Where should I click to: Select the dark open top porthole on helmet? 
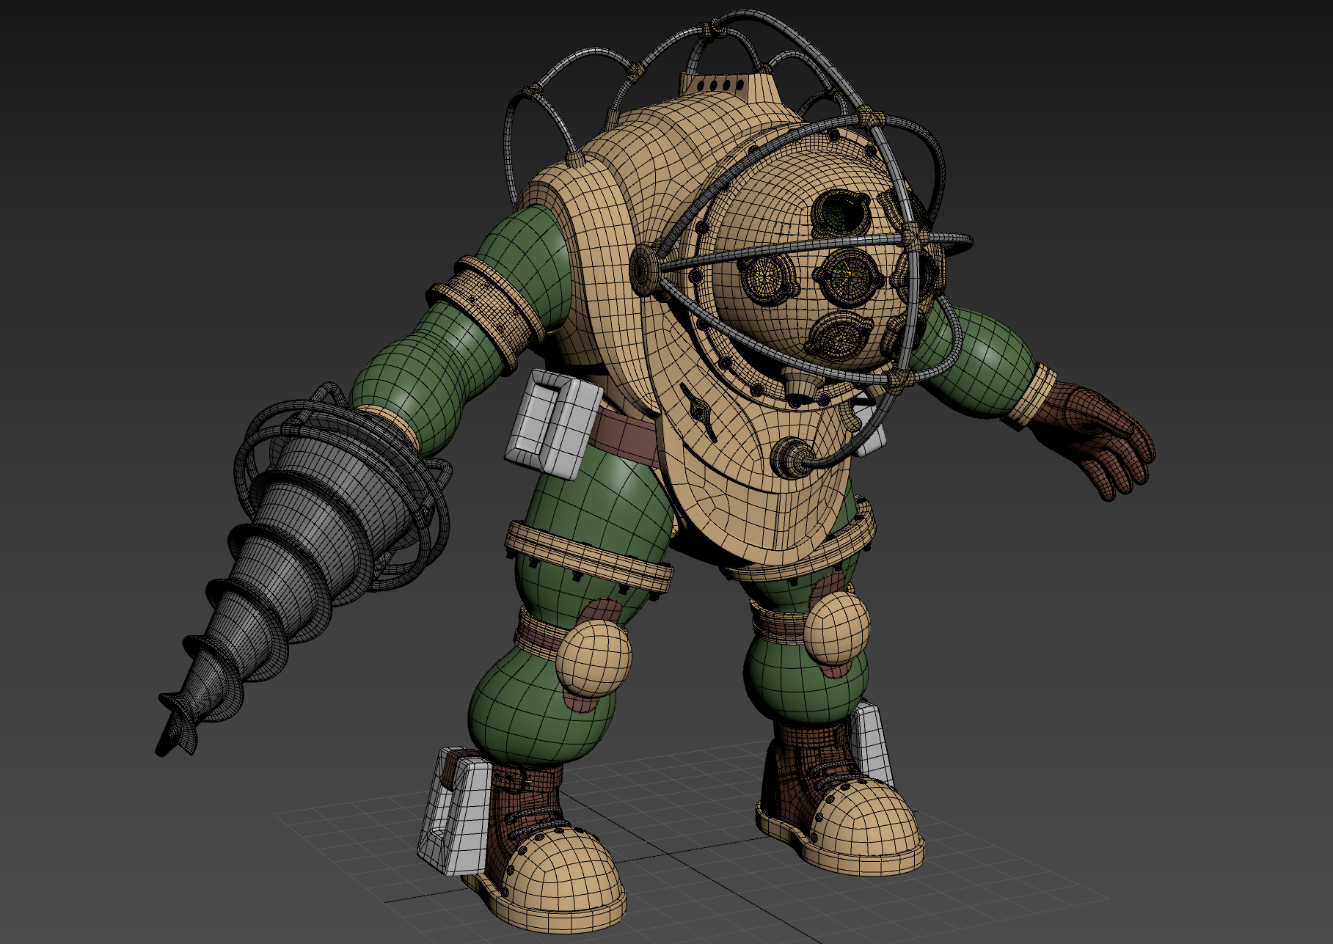pos(841,211)
